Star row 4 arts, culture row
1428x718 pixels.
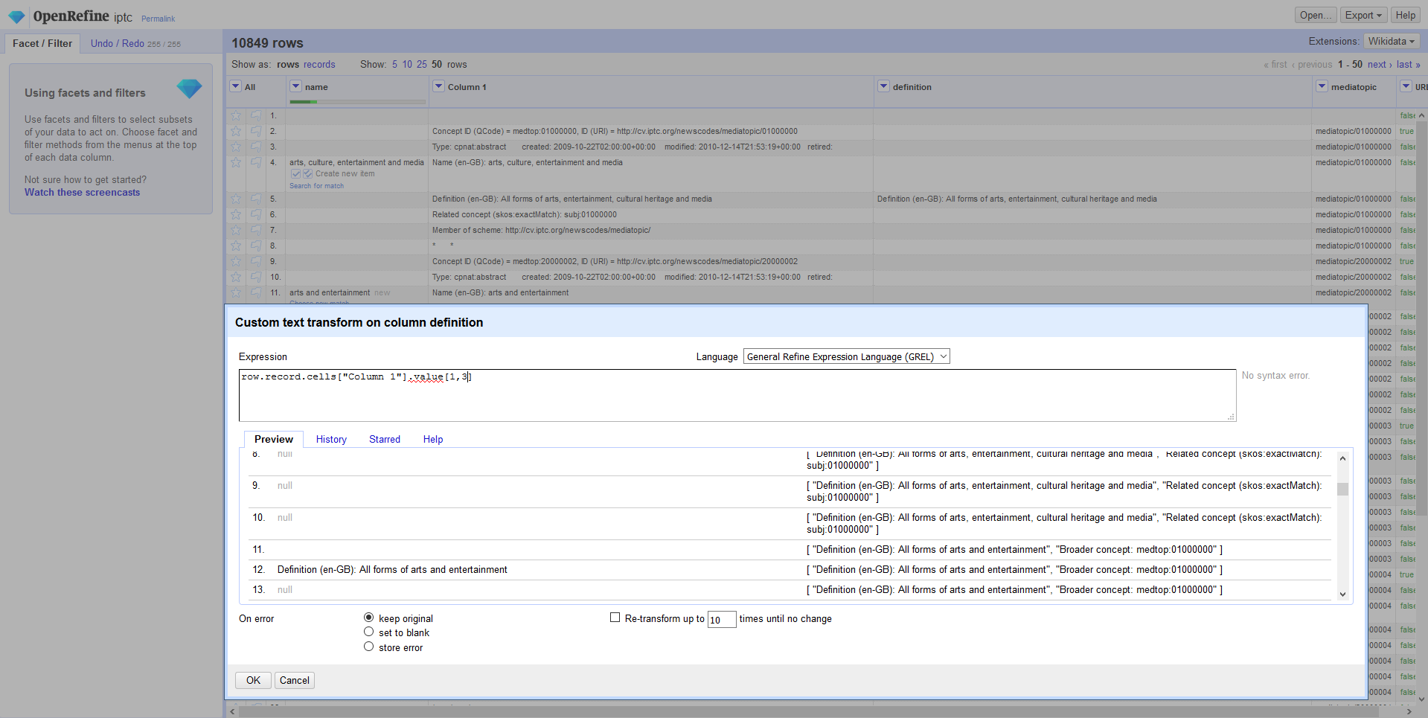click(x=236, y=162)
